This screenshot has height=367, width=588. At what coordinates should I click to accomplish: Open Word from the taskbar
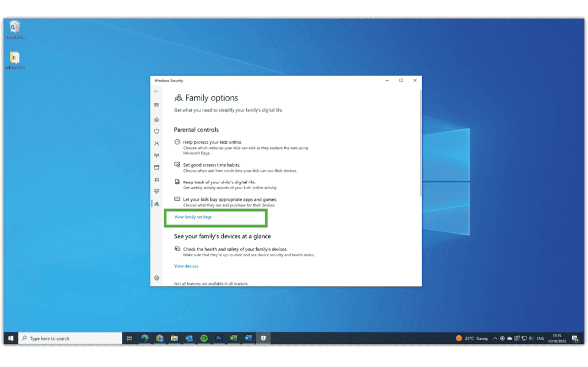(248, 338)
